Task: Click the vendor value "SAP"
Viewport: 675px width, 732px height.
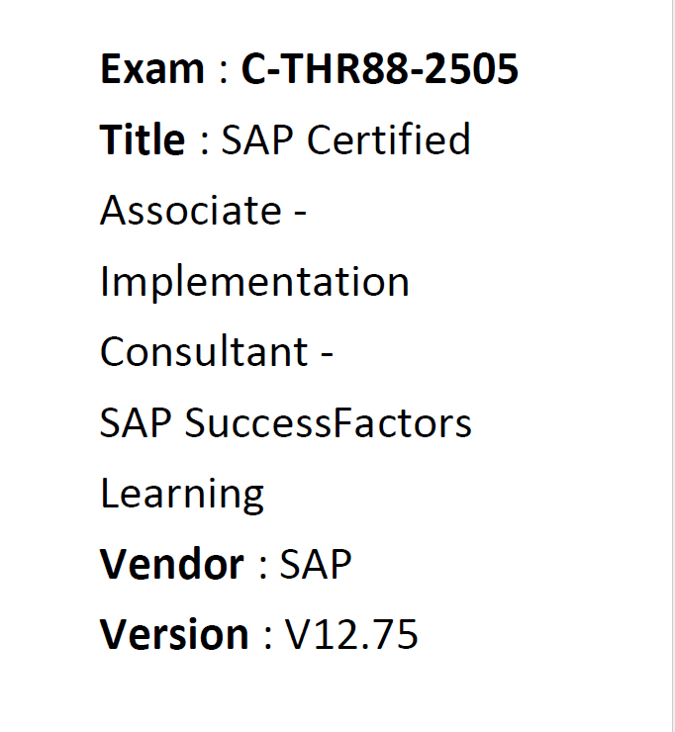Action: click(x=316, y=565)
